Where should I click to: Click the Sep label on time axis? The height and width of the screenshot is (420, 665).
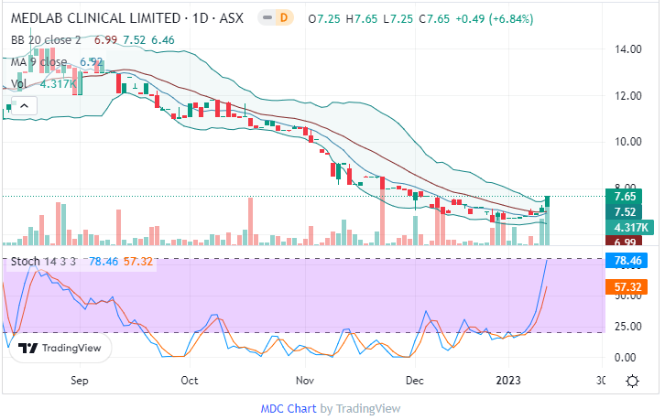[80, 380]
